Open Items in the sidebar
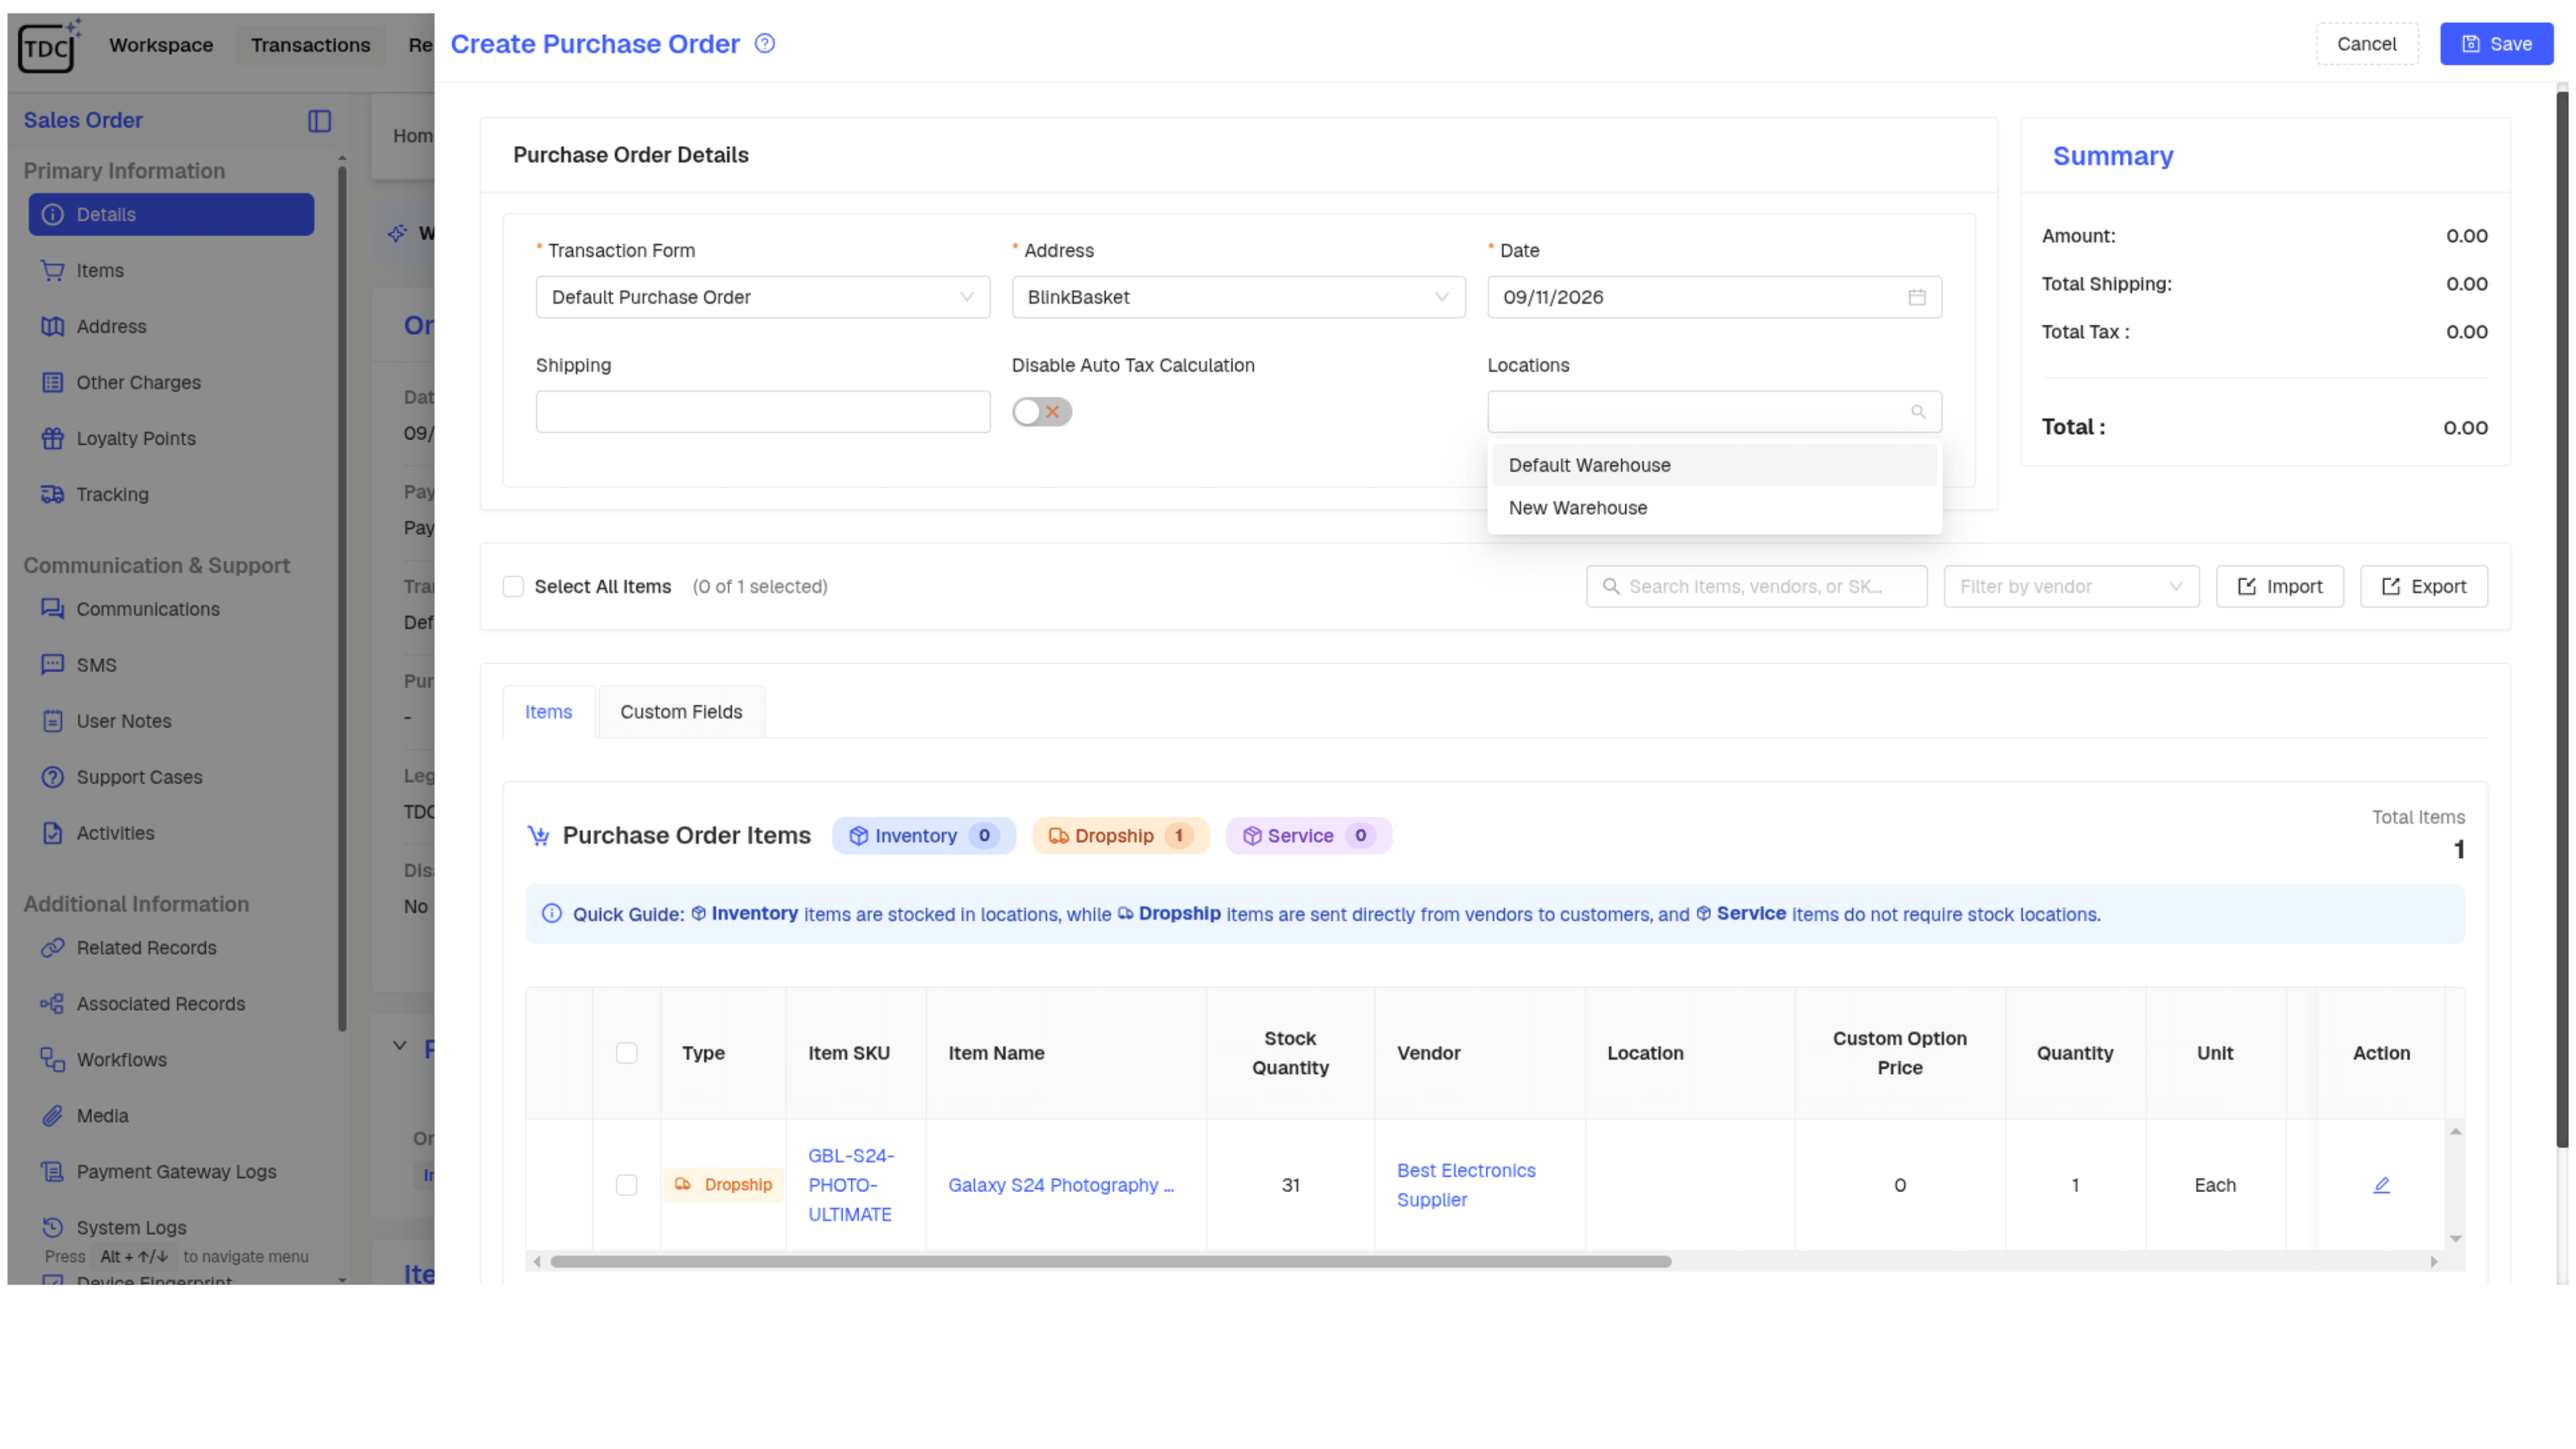Image resolution: width=2576 pixels, height=1449 pixels. [x=171, y=271]
